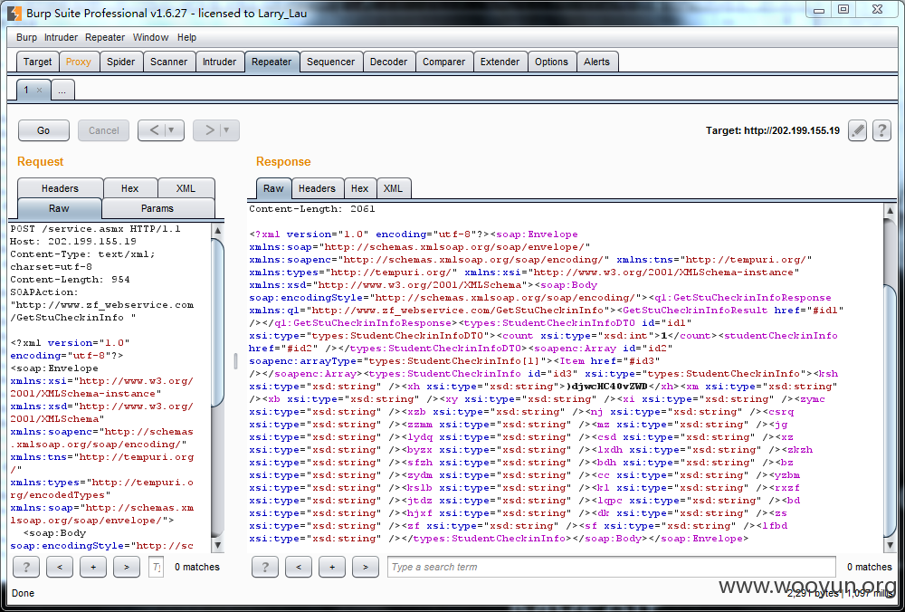Open Request XML tab
Viewport: 905px width, 612px height.
(186, 188)
